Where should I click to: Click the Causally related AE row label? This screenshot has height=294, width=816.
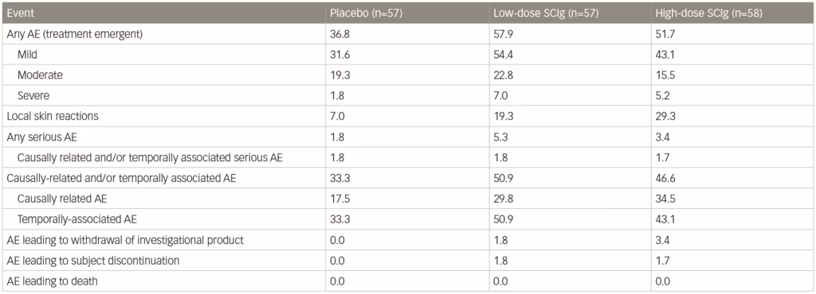62,199
